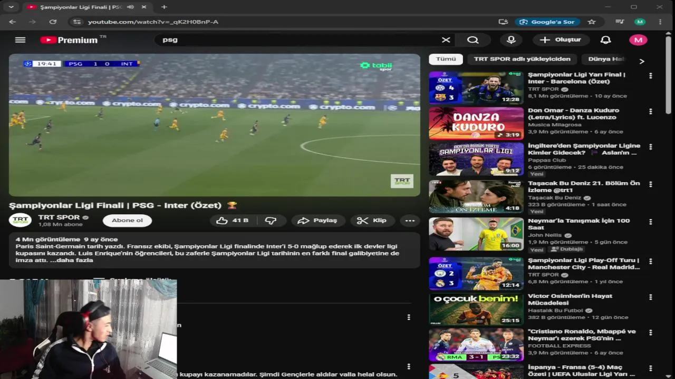
Task: Click 4 Mn görüntüleme view count text
Action: pos(47,240)
